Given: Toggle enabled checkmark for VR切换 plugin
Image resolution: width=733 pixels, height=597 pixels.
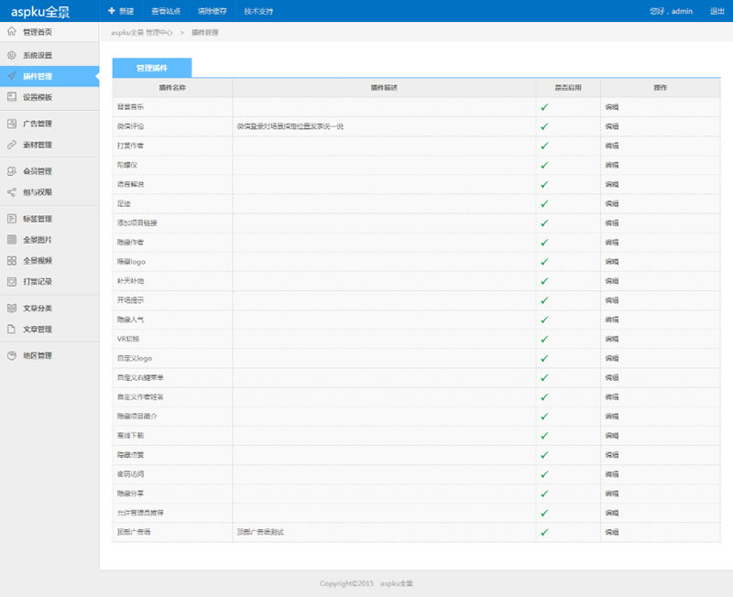Looking at the screenshot, I should pos(544,339).
